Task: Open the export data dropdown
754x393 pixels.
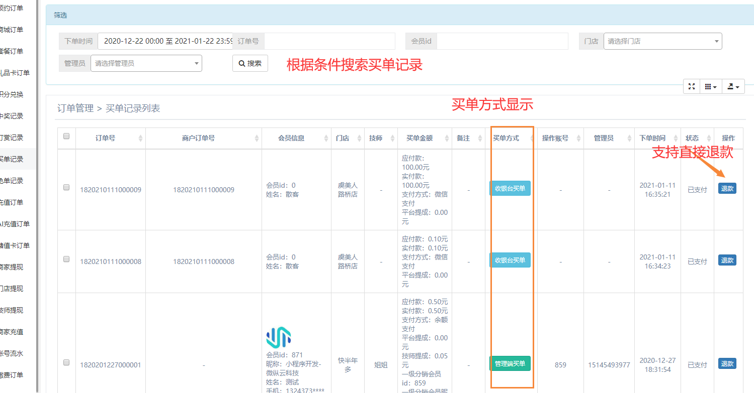Action: coord(733,86)
